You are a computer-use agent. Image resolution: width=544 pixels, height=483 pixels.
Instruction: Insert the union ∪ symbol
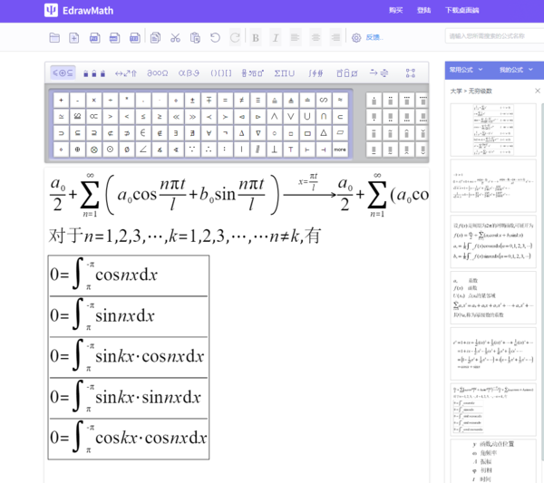point(307,117)
